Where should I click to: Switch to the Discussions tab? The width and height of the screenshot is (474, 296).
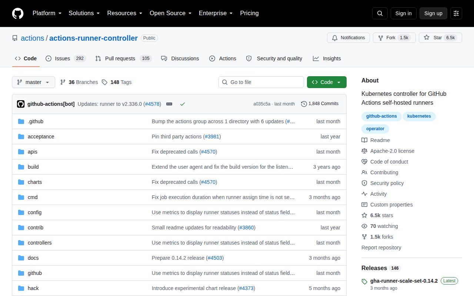[x=180, y=58]
